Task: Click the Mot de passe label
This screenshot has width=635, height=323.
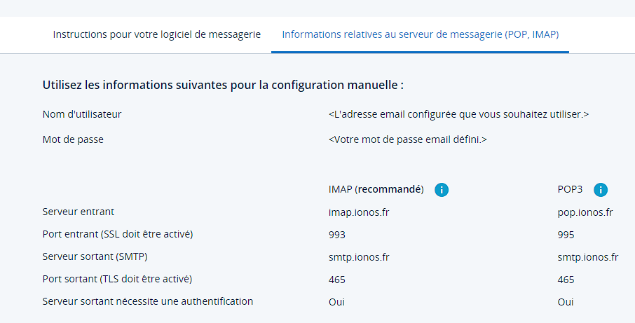Action: coord(73,139)
